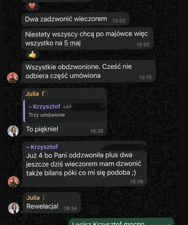This screenshot has width=188, height=225.
Task: Tap the purple ~Krzysztof sender name
Action: pyautogui.click(x=42, y=147)
